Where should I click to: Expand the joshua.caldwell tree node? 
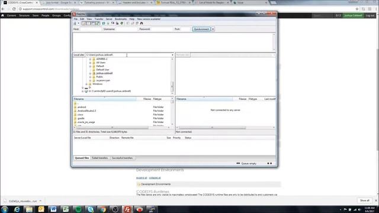tap(90, 73)
